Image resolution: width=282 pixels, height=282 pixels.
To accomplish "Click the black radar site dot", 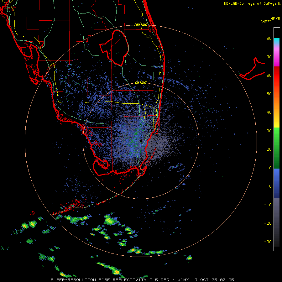I will 141,141.
